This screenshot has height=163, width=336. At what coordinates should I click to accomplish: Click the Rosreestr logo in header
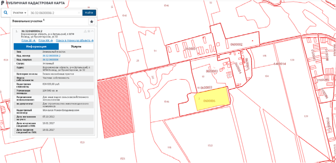[x=3, y=3]
